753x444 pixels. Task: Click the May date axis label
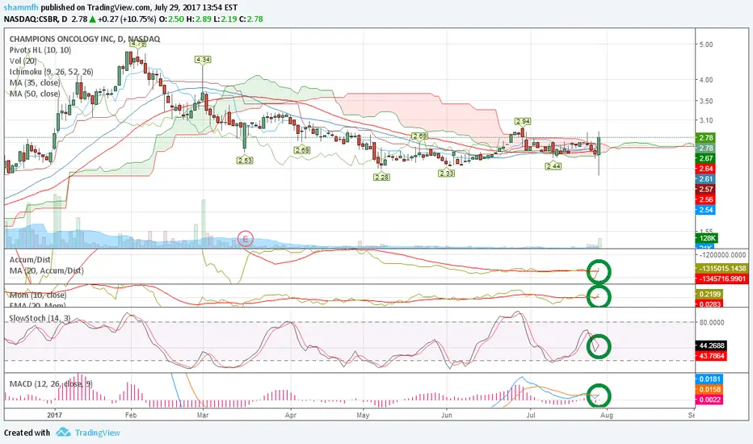pyautogui.click(x=363, y=415)
